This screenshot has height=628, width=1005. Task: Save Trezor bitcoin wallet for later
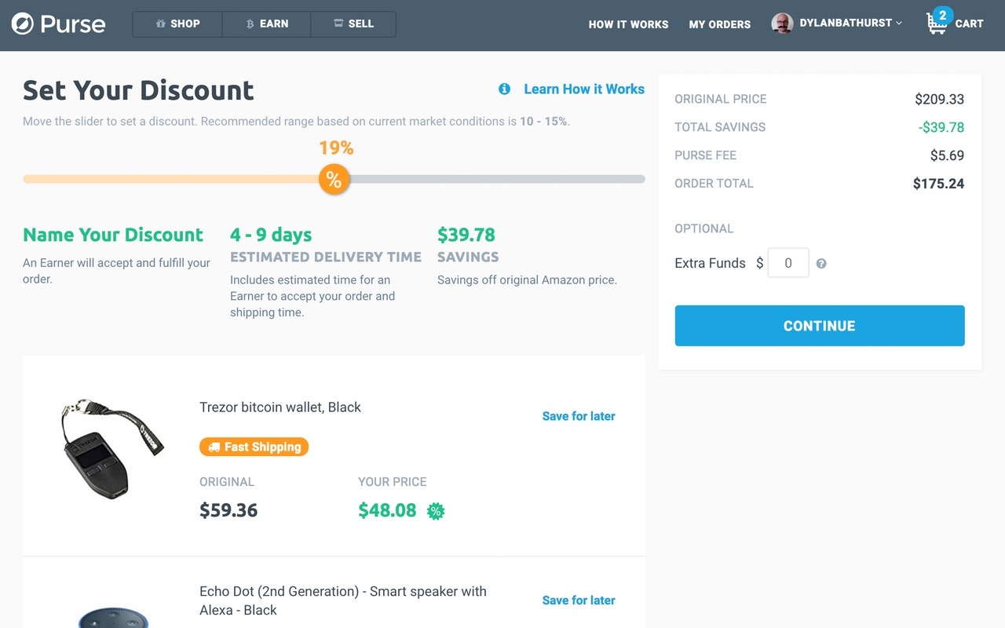pyautogui.click(x=579, y=416)
